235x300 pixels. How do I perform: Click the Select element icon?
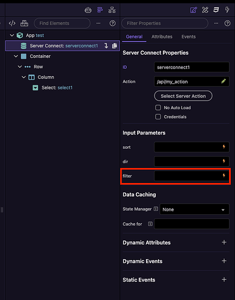(35, 88)
